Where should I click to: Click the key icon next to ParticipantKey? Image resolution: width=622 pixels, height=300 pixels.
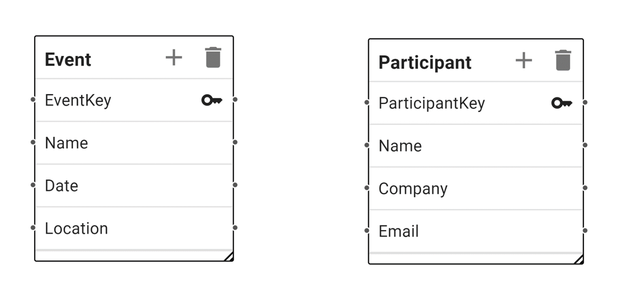(562, 103)
